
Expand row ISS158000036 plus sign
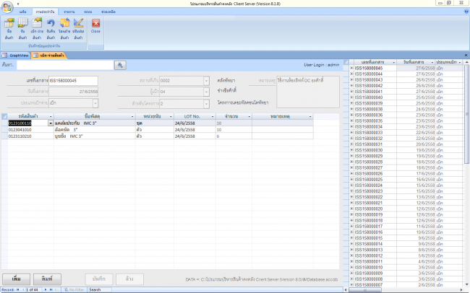pos(351,115)
